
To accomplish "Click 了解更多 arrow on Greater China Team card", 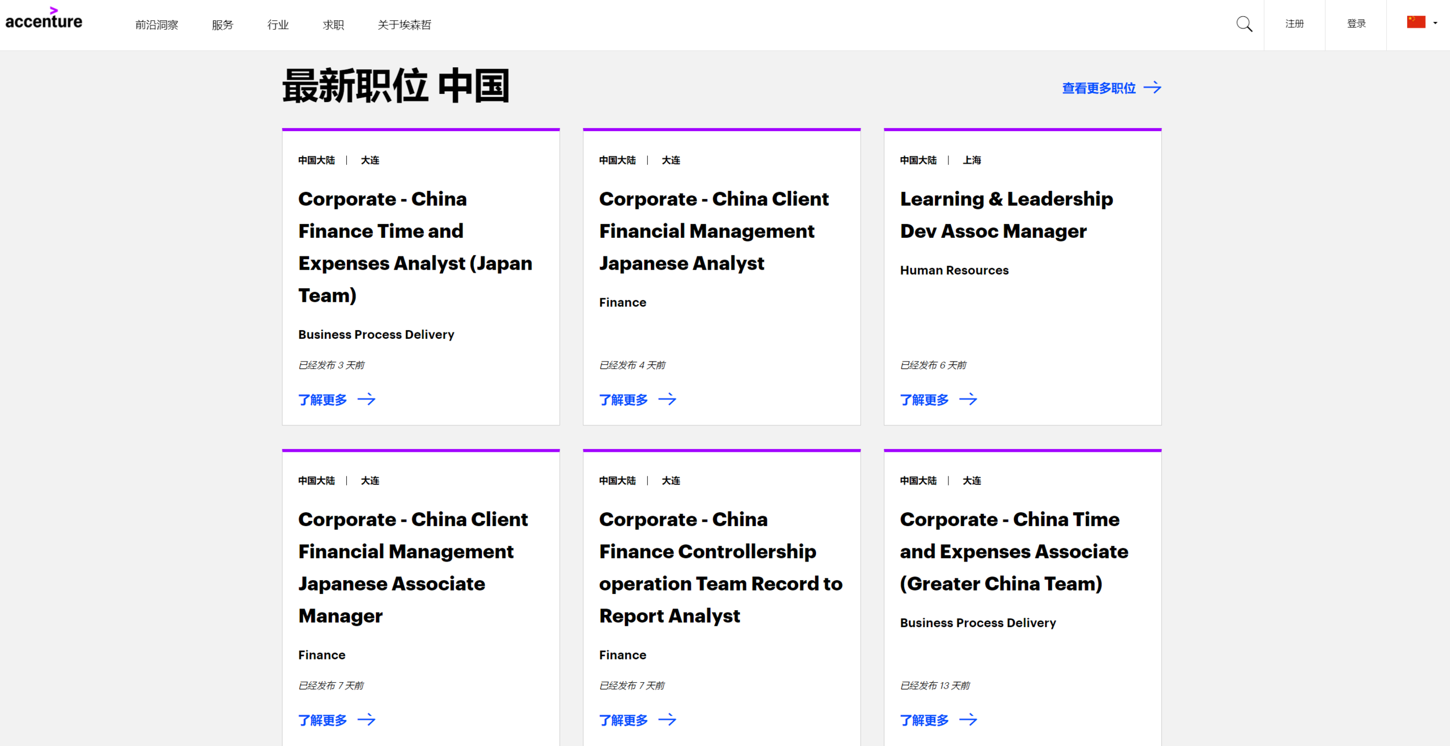I will (968, 720).
